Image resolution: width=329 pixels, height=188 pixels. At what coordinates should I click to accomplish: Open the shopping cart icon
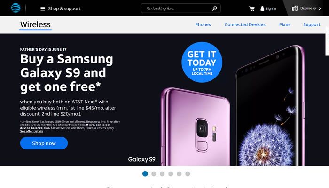251,8
